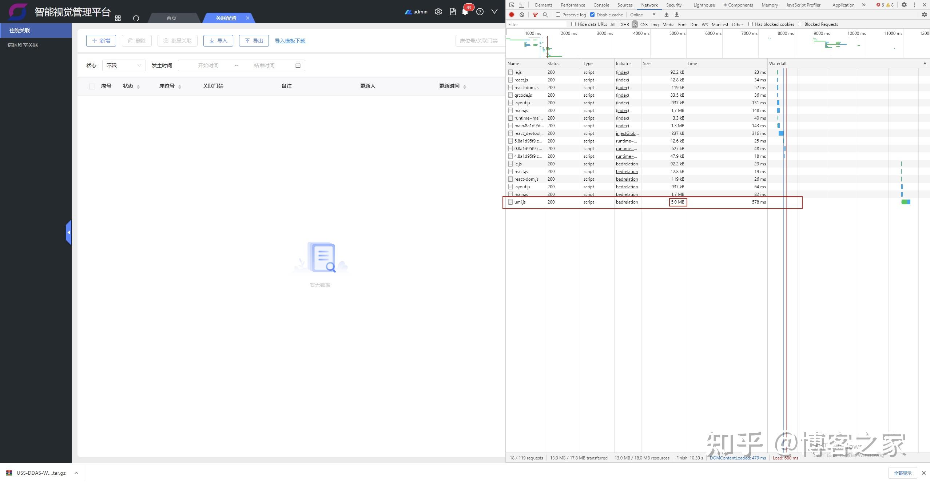Enable the Preserve log checkbox
The image size is (930, 482).
click(x=558, y=15)
